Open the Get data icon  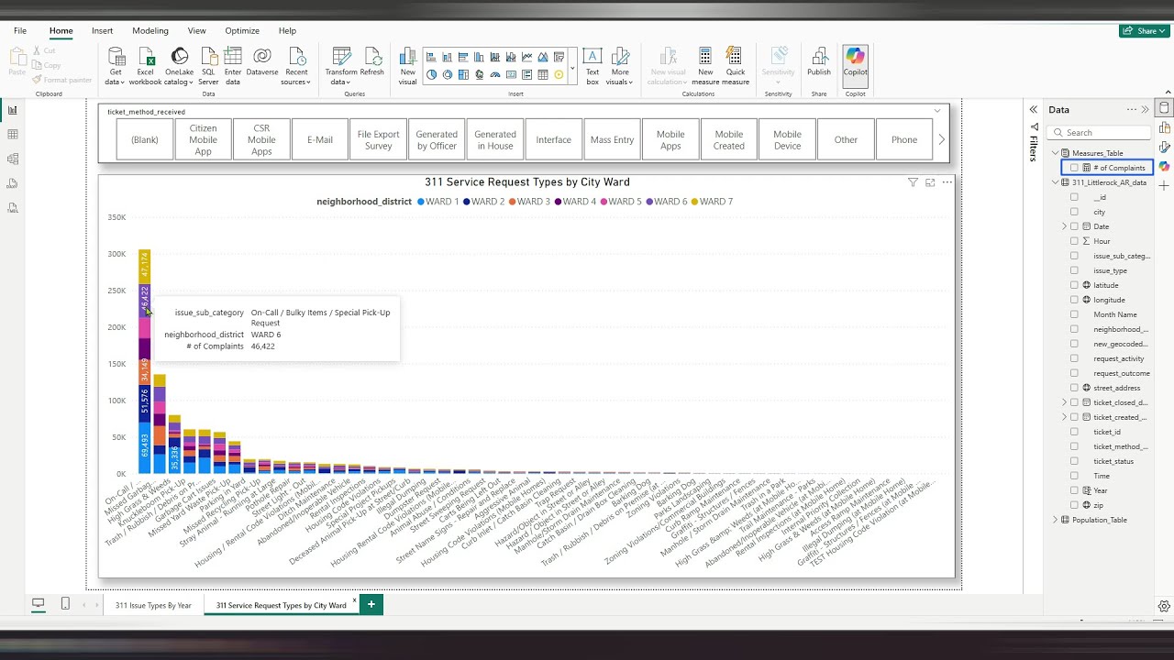point(116,66)
